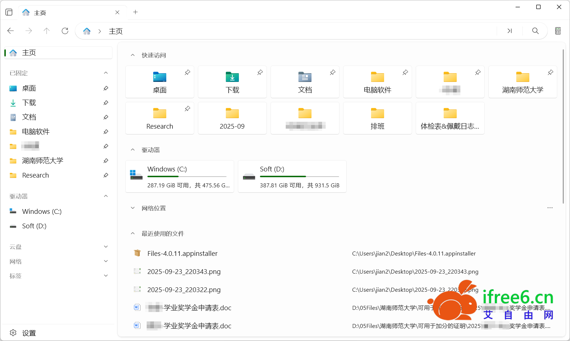The image size is (570, 341).
Task: Go back using the back arrow
Action: click(x=11, y=31)
